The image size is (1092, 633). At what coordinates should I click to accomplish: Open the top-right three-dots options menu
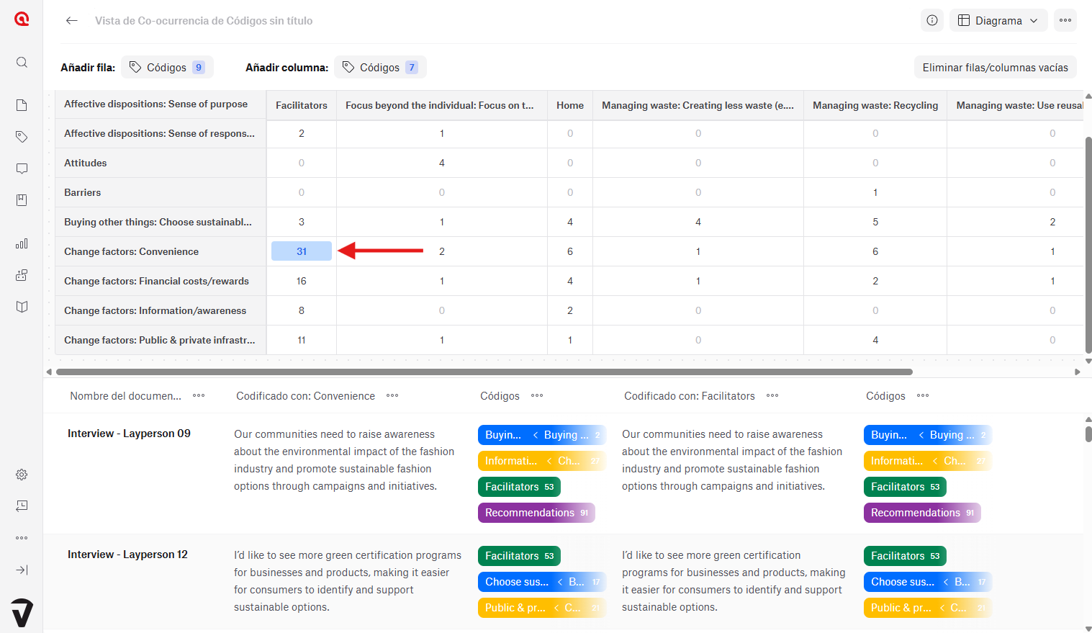pyautogui.click(x=1065, y=20)
